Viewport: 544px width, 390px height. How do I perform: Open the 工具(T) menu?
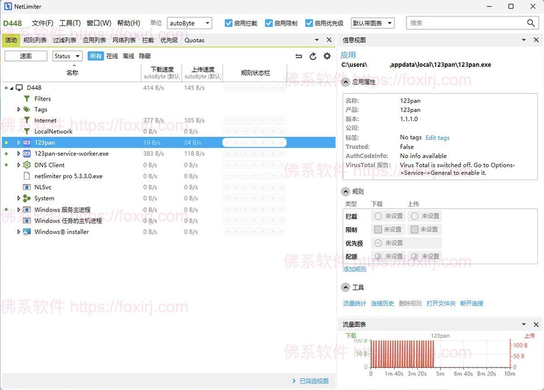tap(70, 23)
